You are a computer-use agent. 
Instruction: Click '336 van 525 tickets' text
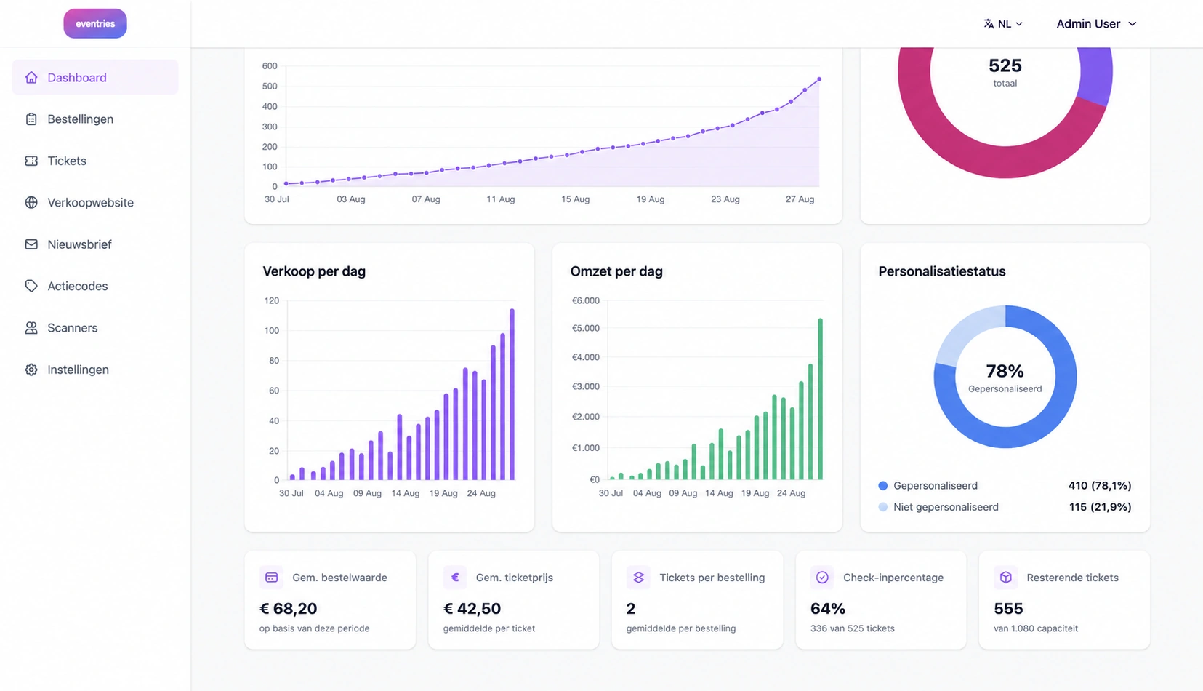[853, 628]
